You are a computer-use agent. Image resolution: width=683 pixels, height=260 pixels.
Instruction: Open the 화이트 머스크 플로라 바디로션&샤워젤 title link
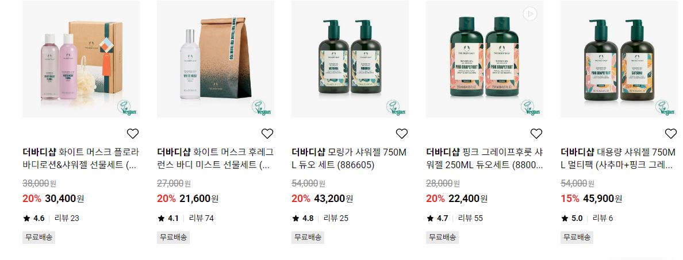(81, 158)
